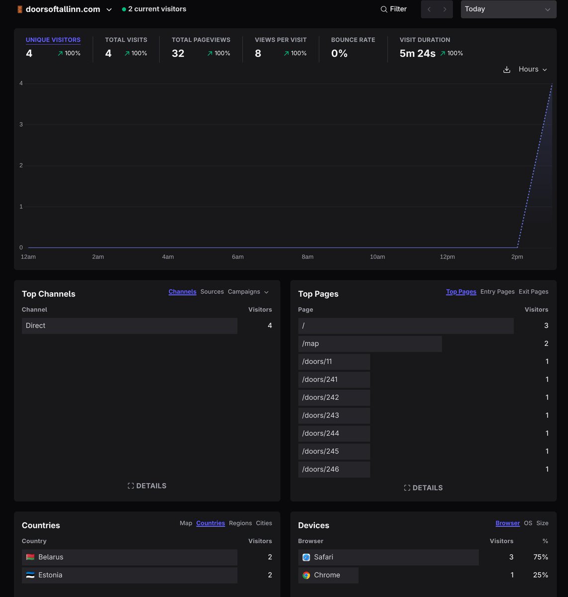Viewport: 568px width, 597px height.
Task: Switch to Top Pages tab
Action: click(x=461, y=292)
